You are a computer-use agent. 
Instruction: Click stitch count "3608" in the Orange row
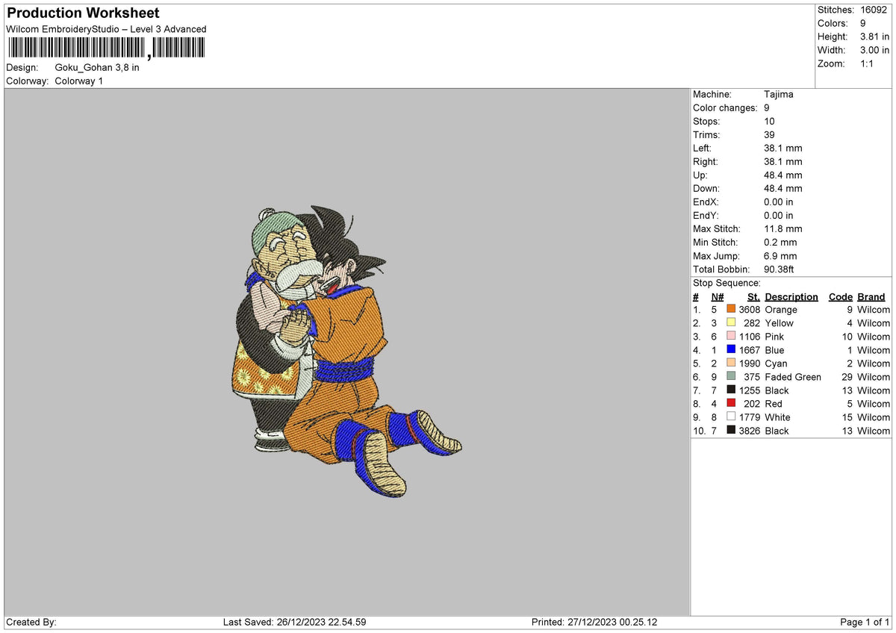tap(750, 309)
